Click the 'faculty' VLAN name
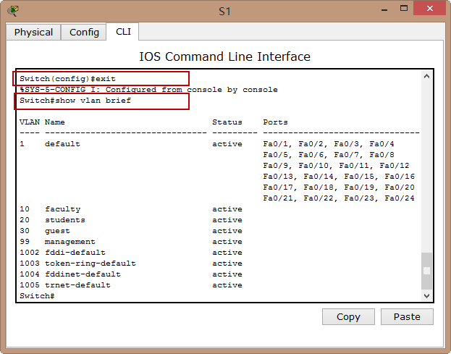The width and height of the screenshot is (451, 354). [63, 209]
